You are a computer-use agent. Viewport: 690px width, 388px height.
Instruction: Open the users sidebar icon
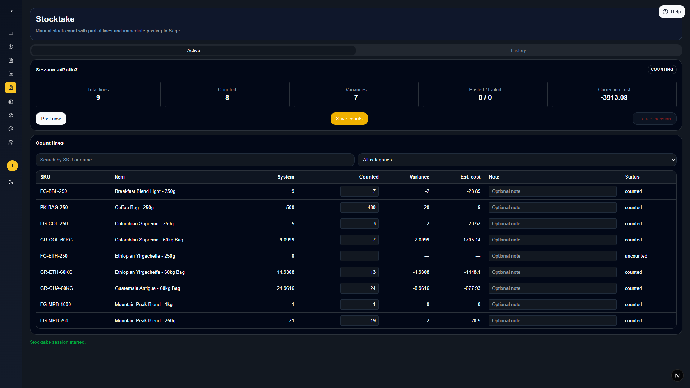[x=11, y=143]
